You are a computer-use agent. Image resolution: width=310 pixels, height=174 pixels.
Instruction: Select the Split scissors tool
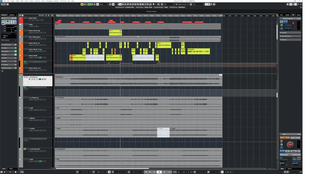tap(130, 4)
